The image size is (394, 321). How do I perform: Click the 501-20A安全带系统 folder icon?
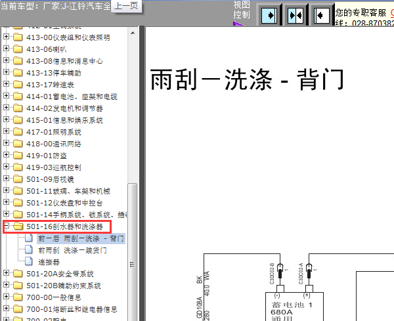click(x=18, y=274)
